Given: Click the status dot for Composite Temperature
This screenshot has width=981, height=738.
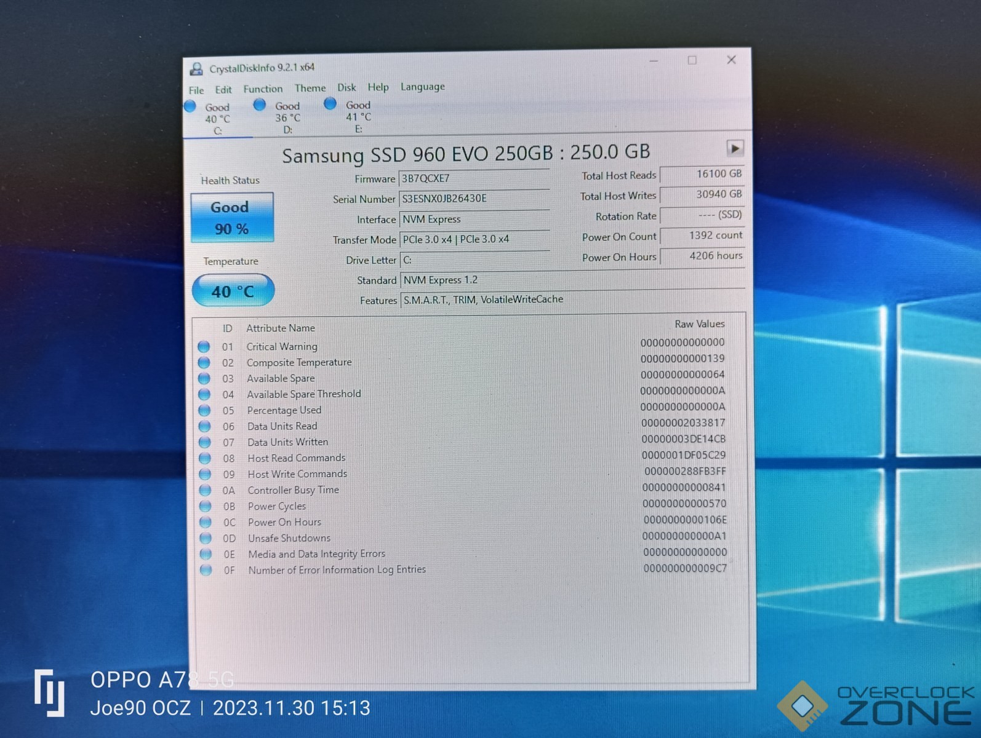Looking at the screenshot, I should (204, 362).
